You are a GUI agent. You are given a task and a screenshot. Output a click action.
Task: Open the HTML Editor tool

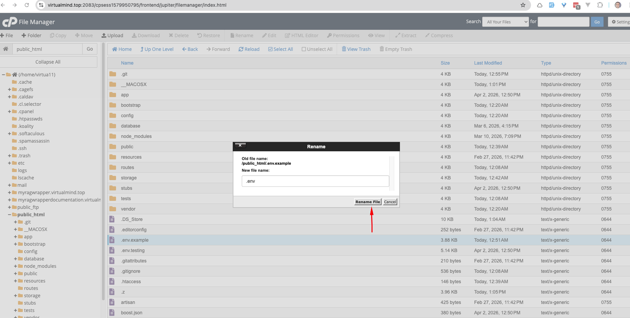click(302, 35)
